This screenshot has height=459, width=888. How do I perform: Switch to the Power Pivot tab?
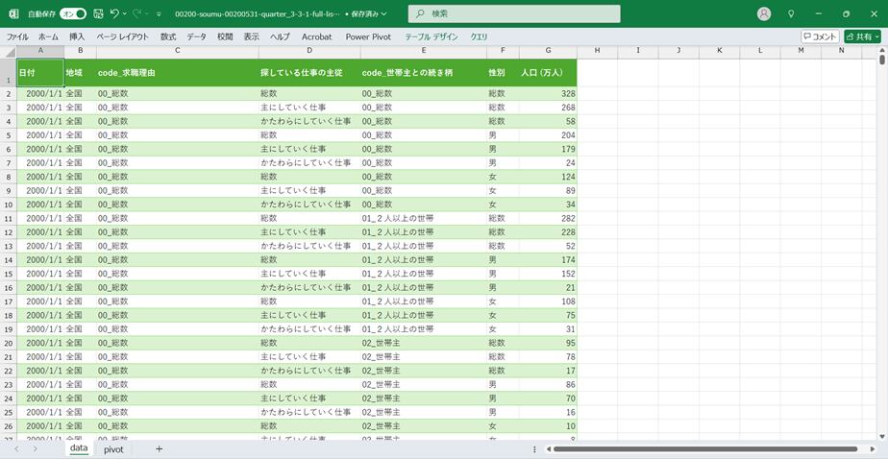coord(369,36)
